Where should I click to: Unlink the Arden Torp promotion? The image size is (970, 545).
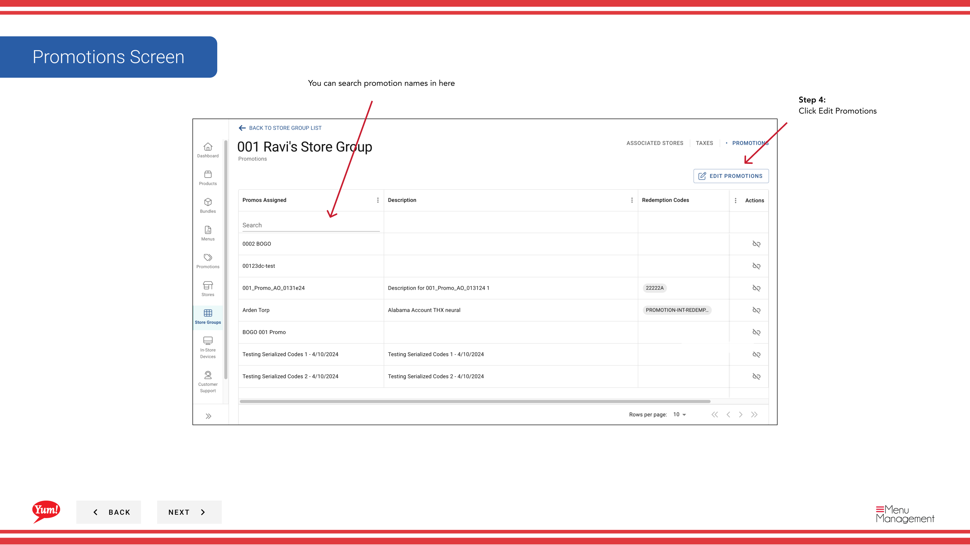756,310
